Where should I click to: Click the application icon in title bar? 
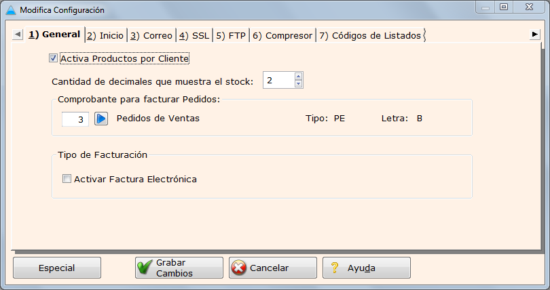[10, 11]
